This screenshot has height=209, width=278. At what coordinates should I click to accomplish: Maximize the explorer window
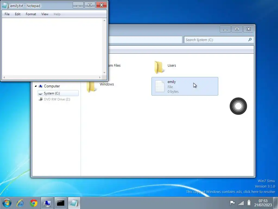237,29
